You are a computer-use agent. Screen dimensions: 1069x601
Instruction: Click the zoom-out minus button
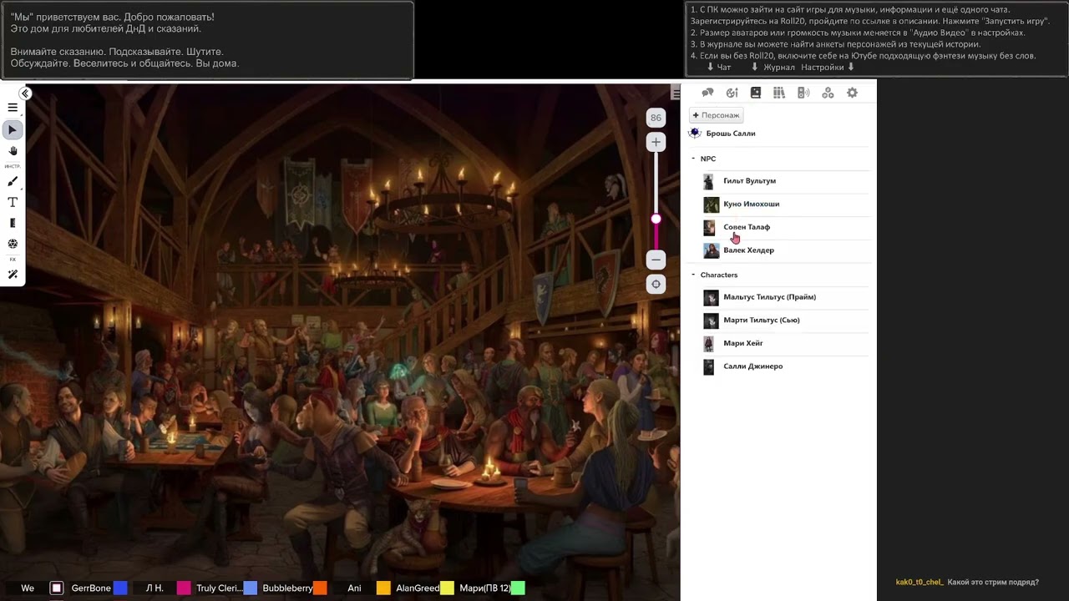(656, 260)
